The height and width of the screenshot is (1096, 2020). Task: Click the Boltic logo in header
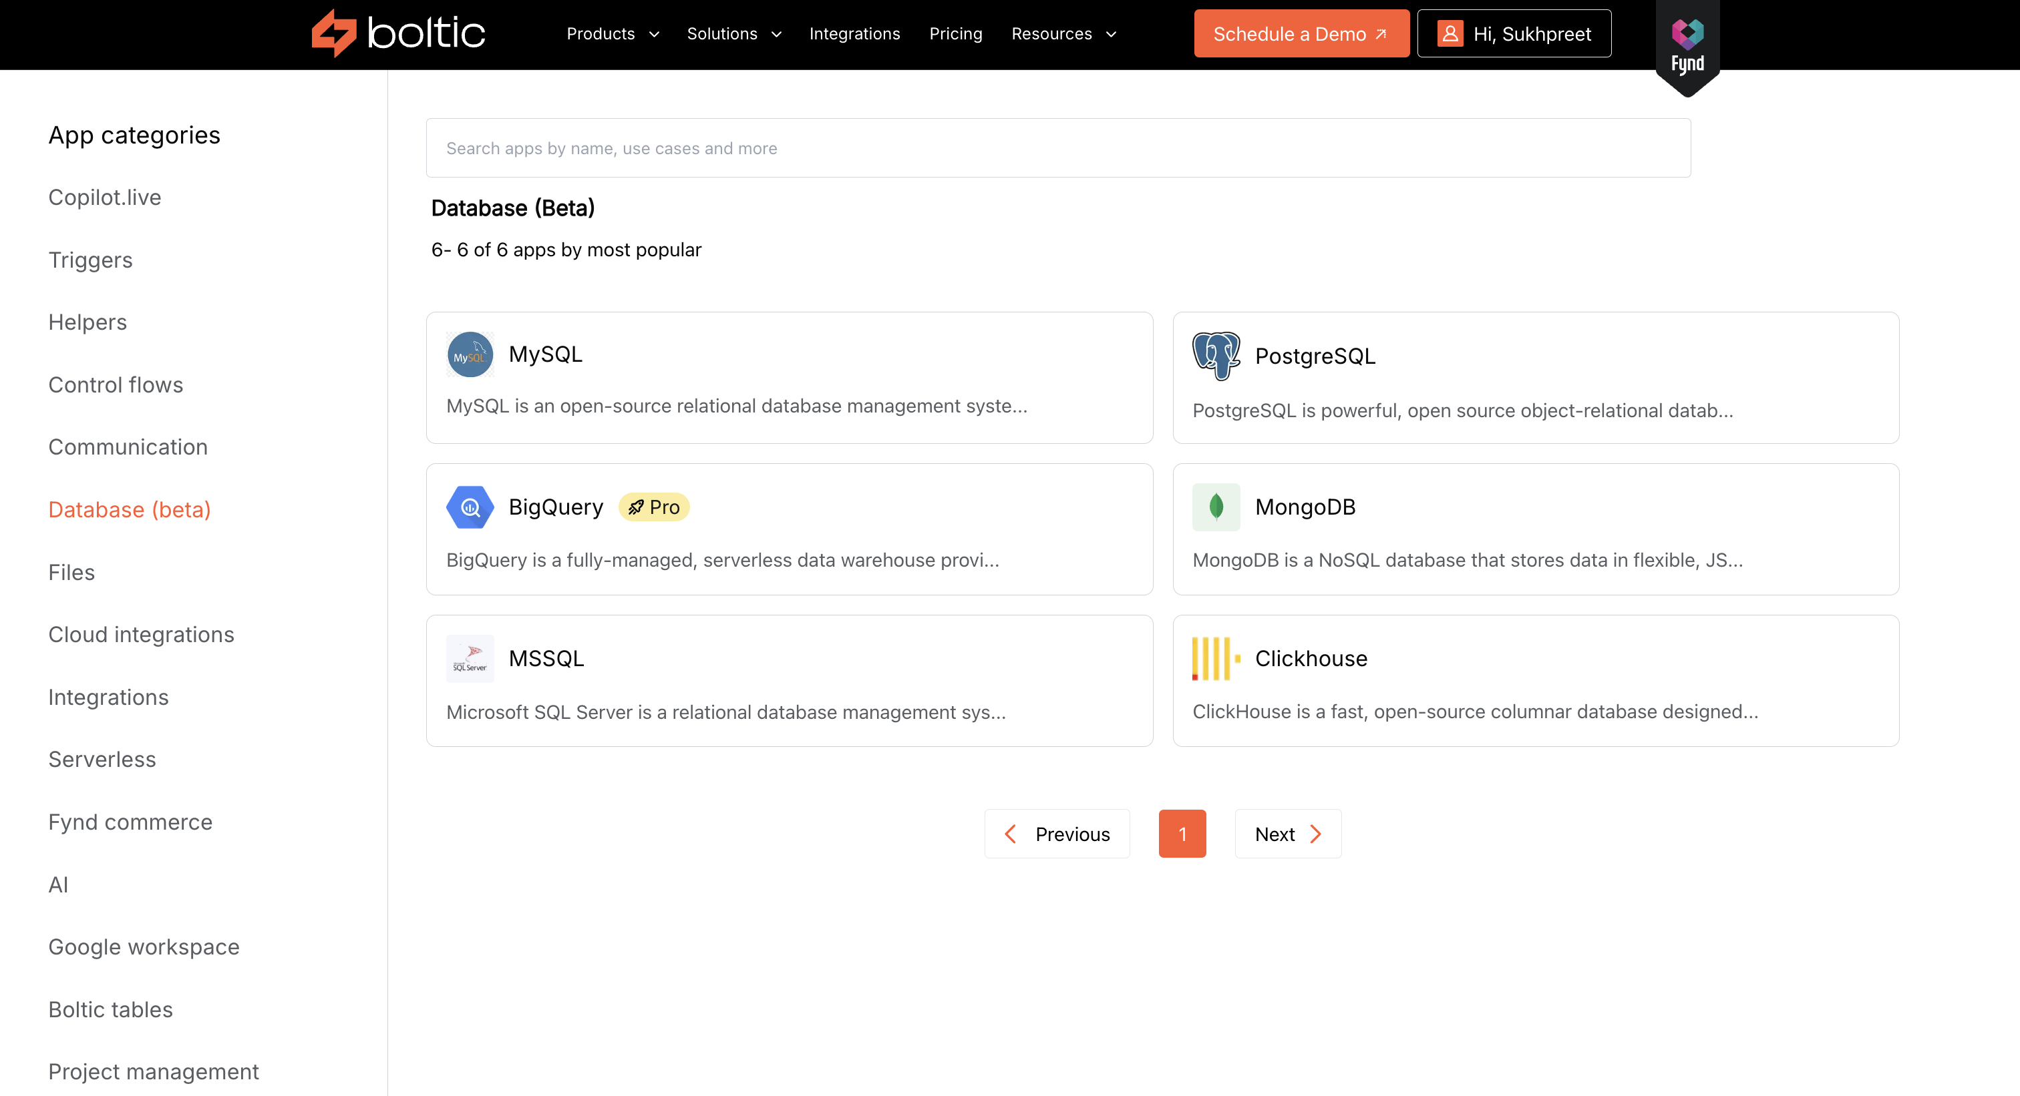(x=398, y=33)
